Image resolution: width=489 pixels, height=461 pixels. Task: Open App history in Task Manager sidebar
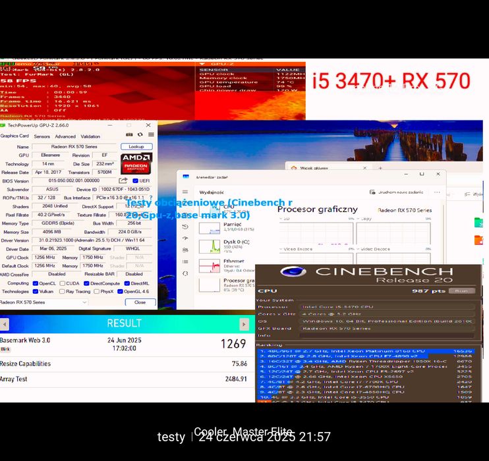[185, 227]
